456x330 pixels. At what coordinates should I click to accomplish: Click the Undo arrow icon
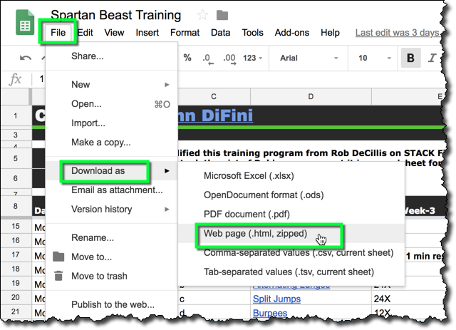(x=26, y=58)
